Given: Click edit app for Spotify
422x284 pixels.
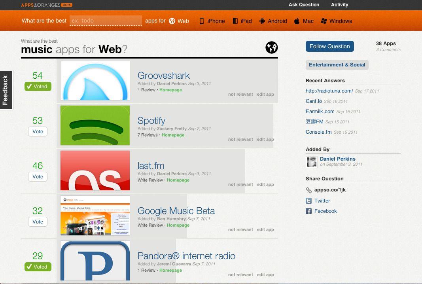Looking at the screenshot, I should tap(265, 140).
